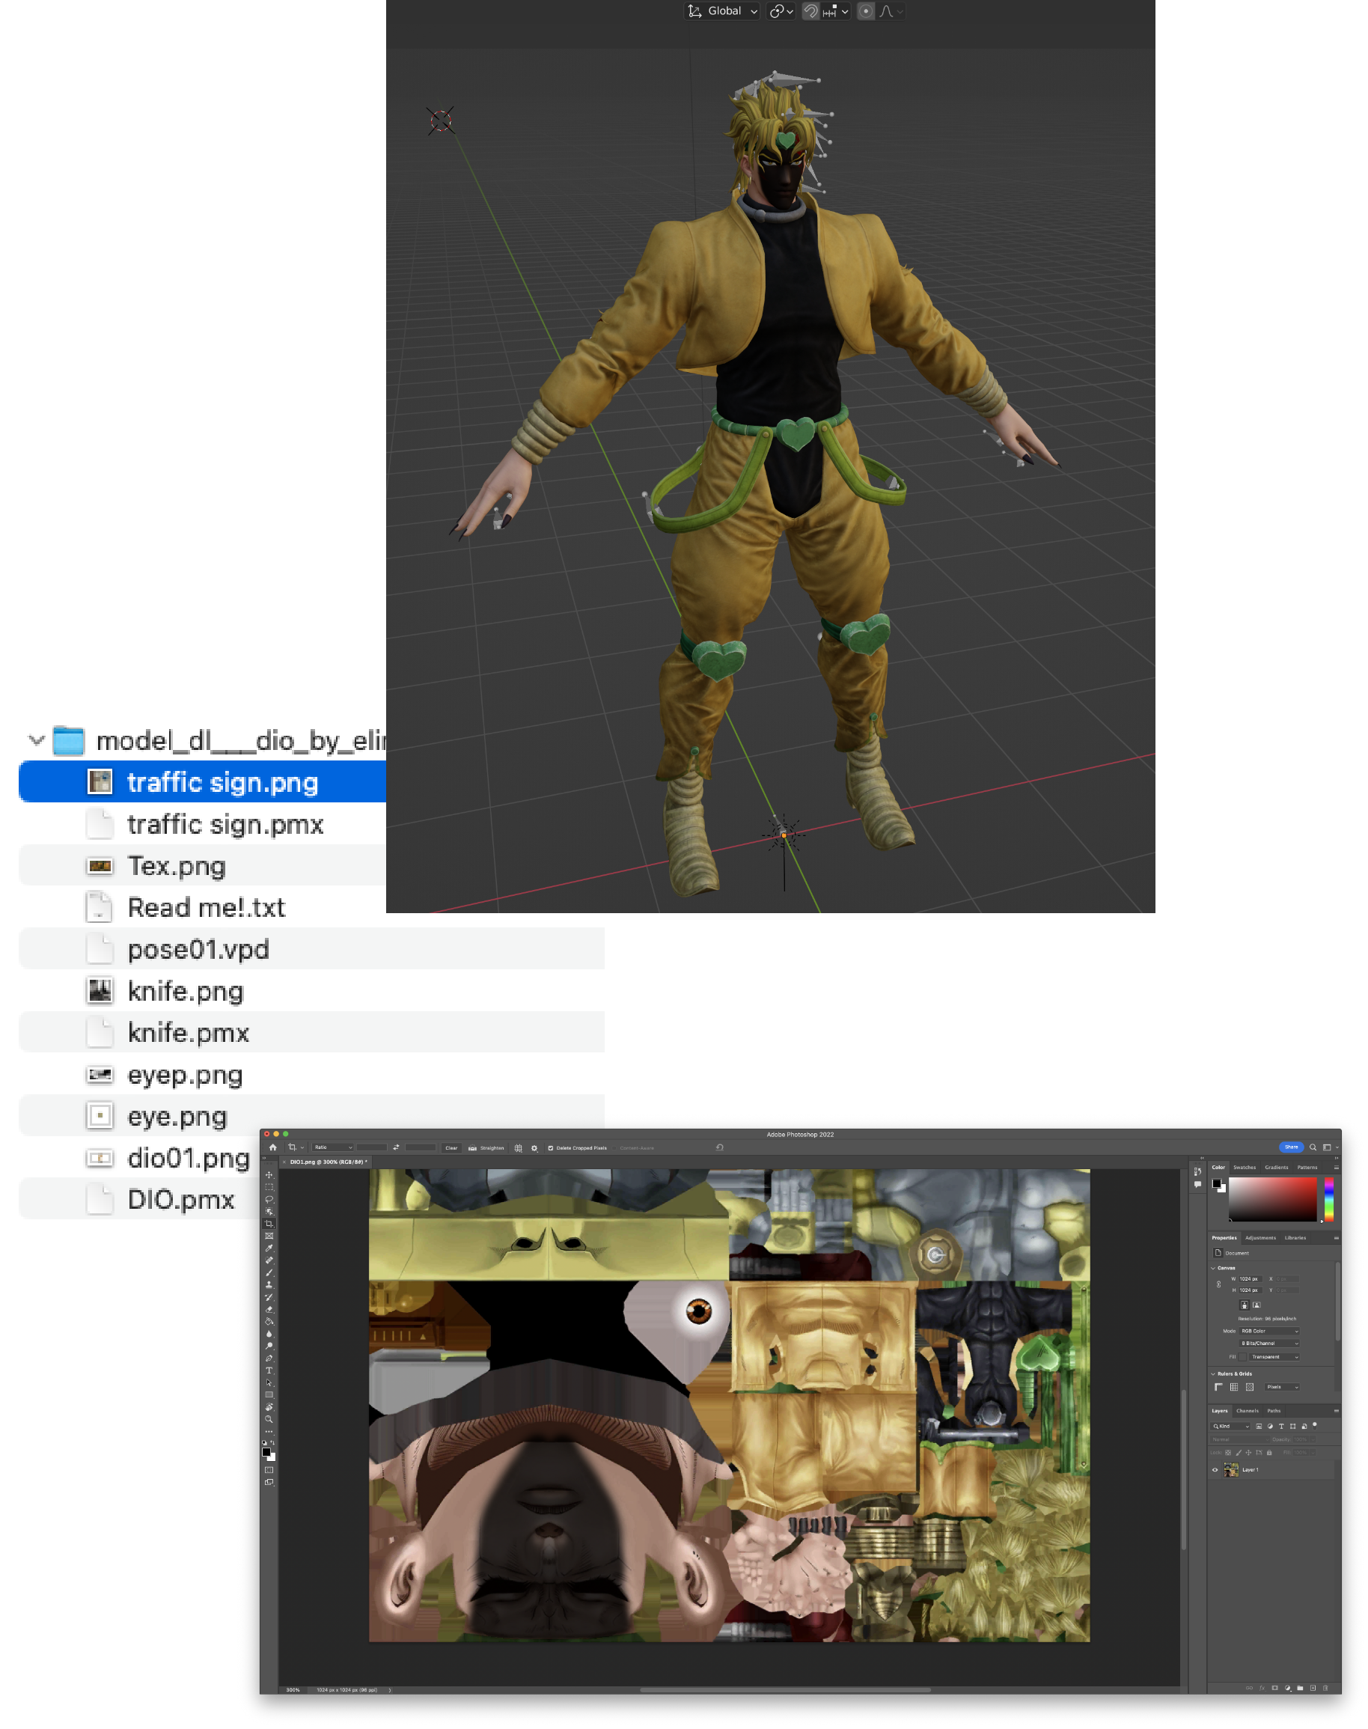
Task: Toggle width-height link in Canvas
Action: (1219, 1285)
